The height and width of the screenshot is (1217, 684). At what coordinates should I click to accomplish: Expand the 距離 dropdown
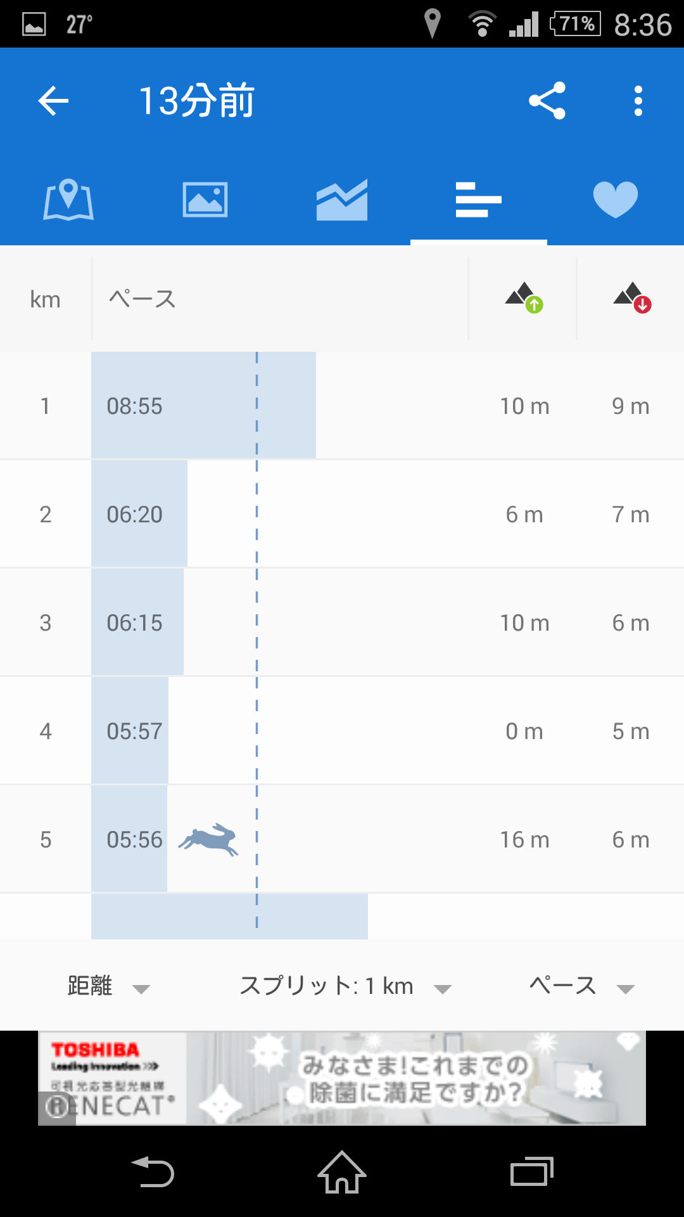click(108, 986)
